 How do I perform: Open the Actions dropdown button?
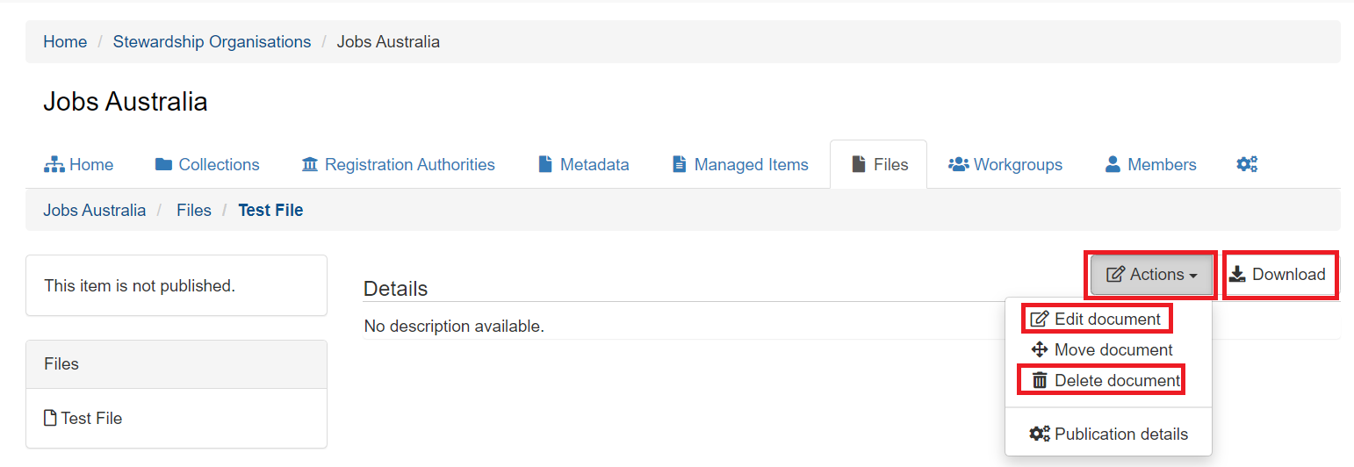coord(1151,275)
